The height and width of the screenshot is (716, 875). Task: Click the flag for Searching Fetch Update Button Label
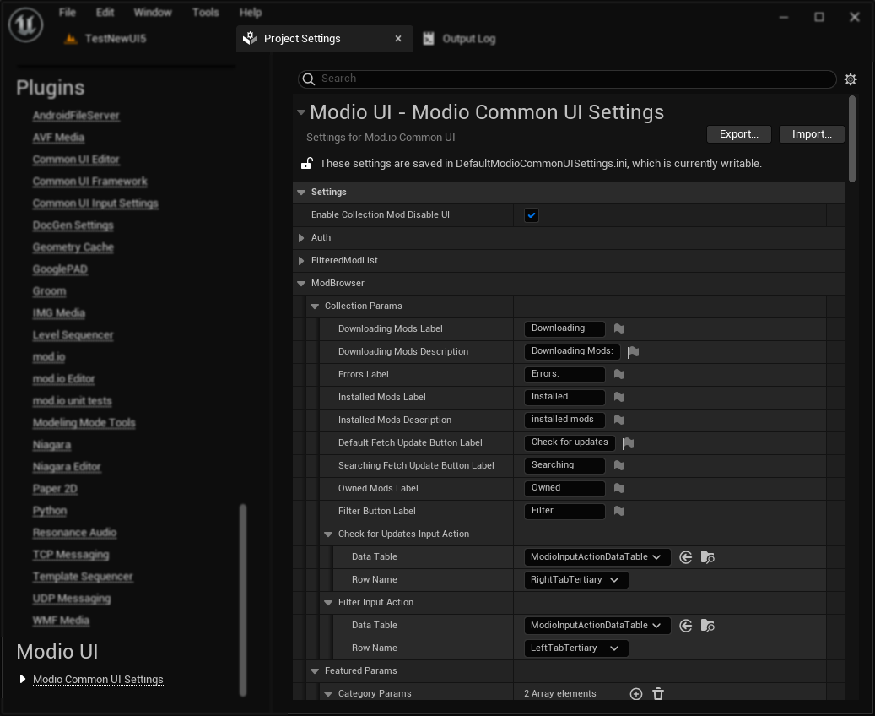pos(618,466)
